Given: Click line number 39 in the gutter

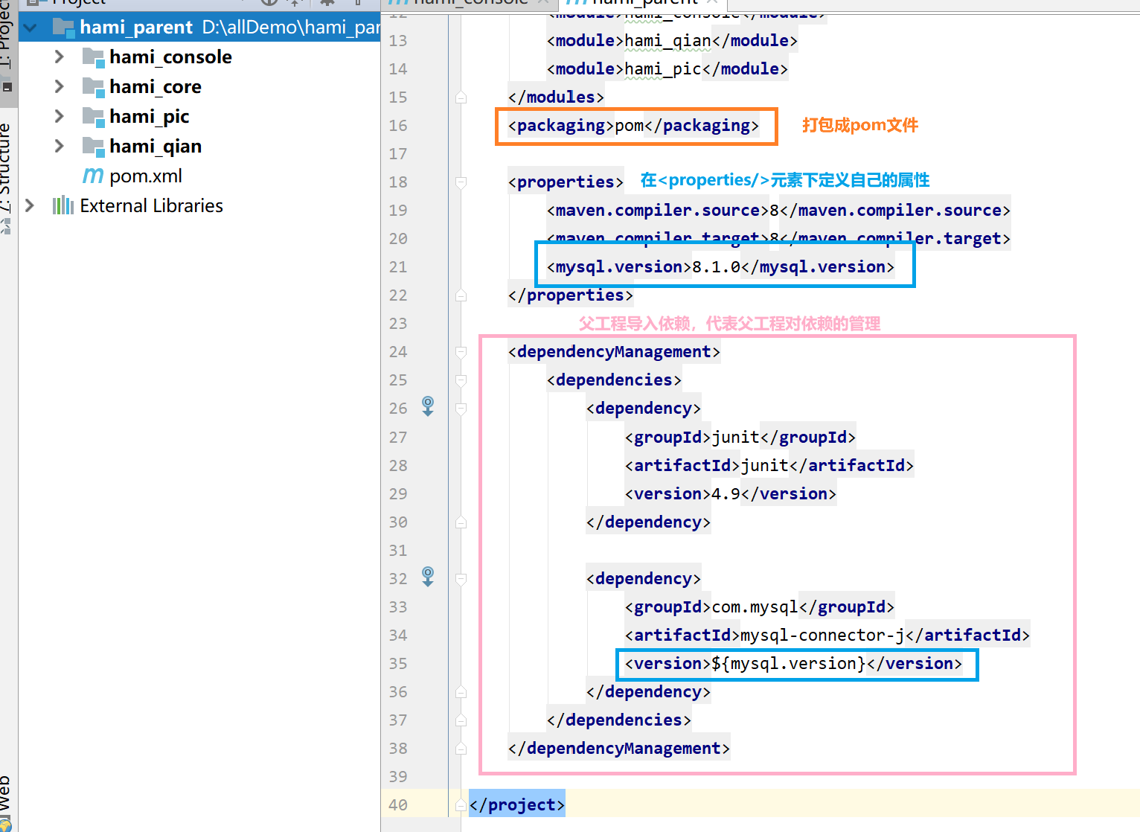Looking at the screenshot, I should tap(398, 777).
